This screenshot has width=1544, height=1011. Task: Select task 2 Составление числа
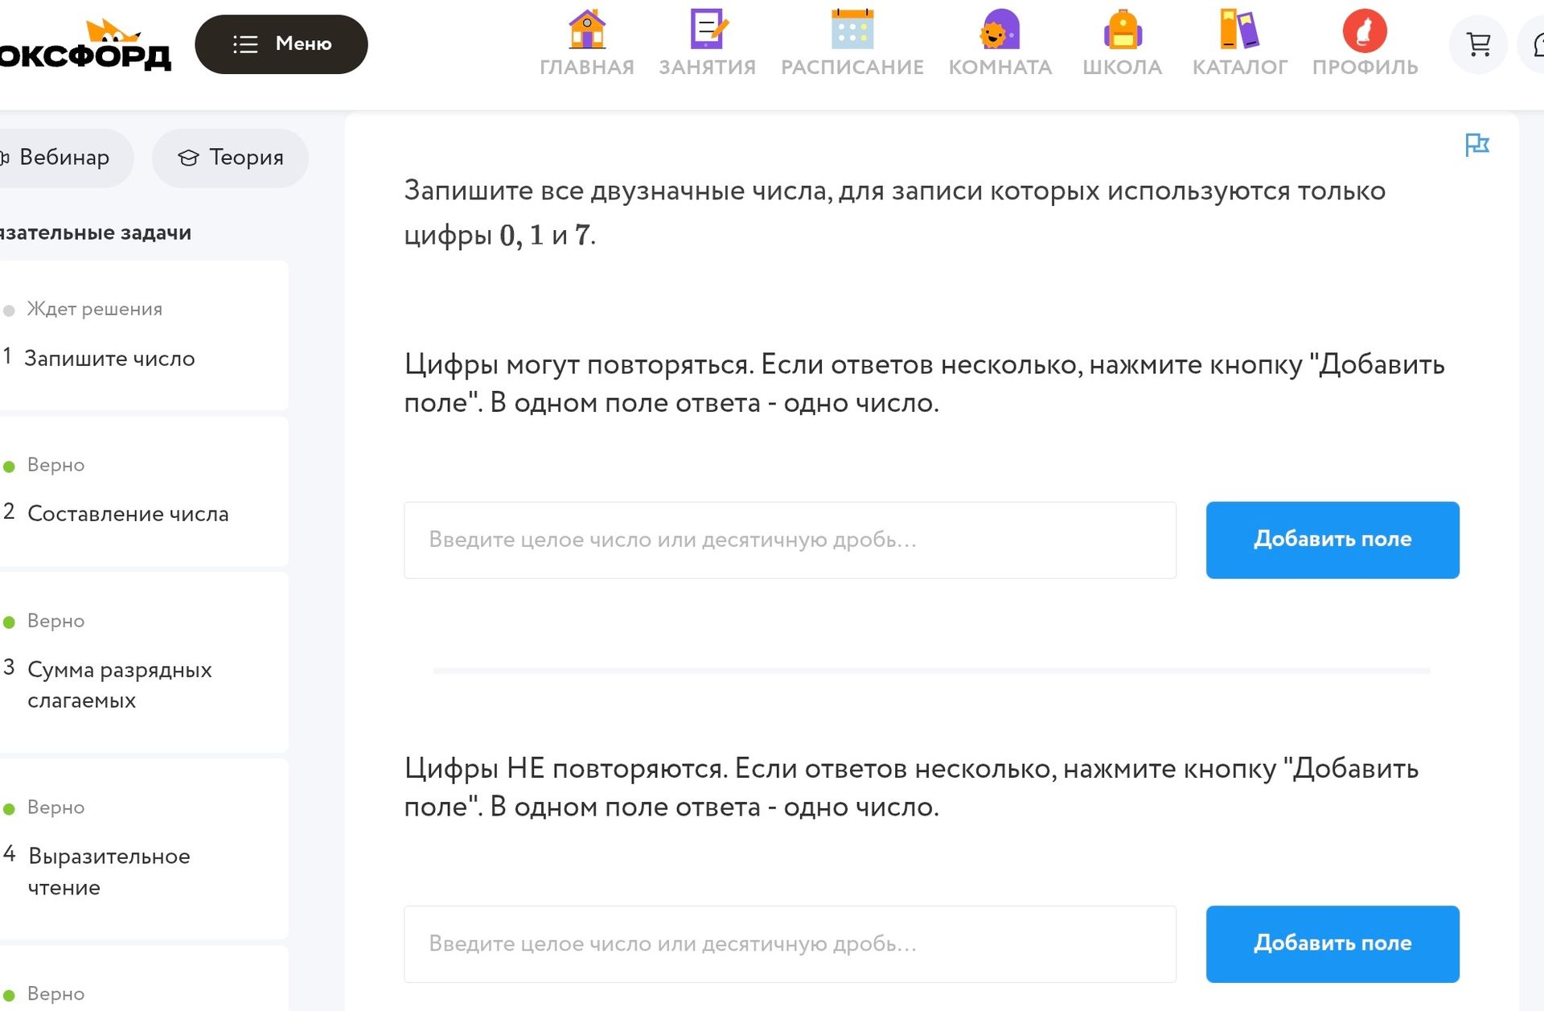coord(143,491)
